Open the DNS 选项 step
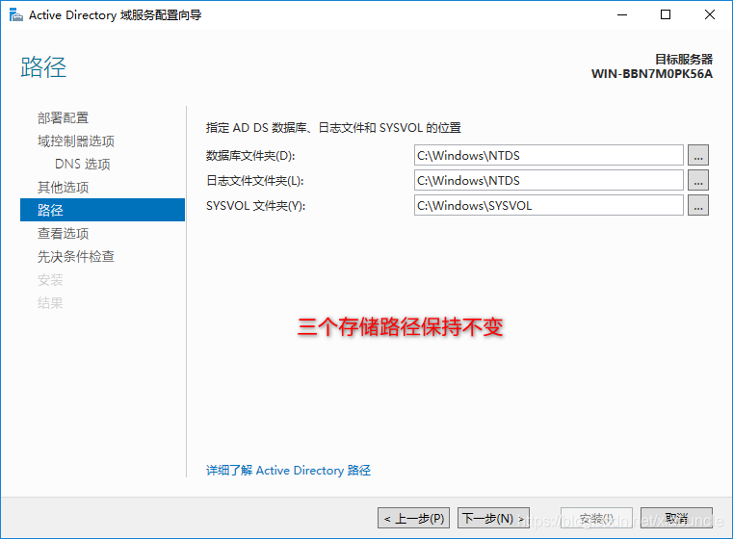The height and width of the screenshot is (539, 733). click(x=82, y=164)
